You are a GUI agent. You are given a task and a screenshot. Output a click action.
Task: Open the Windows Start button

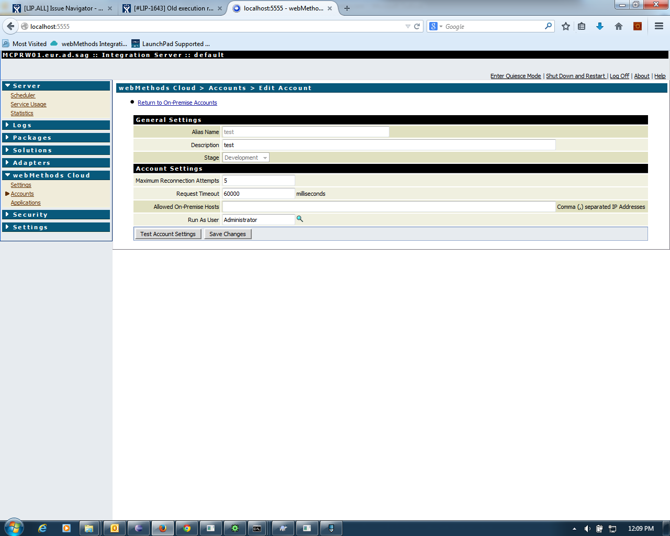[x=14, y=528]
